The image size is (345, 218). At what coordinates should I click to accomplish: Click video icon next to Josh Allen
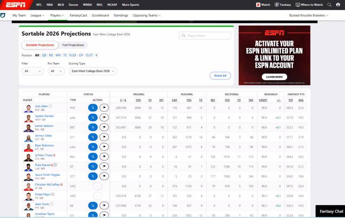pyautogui.click(x=50, y=106)
